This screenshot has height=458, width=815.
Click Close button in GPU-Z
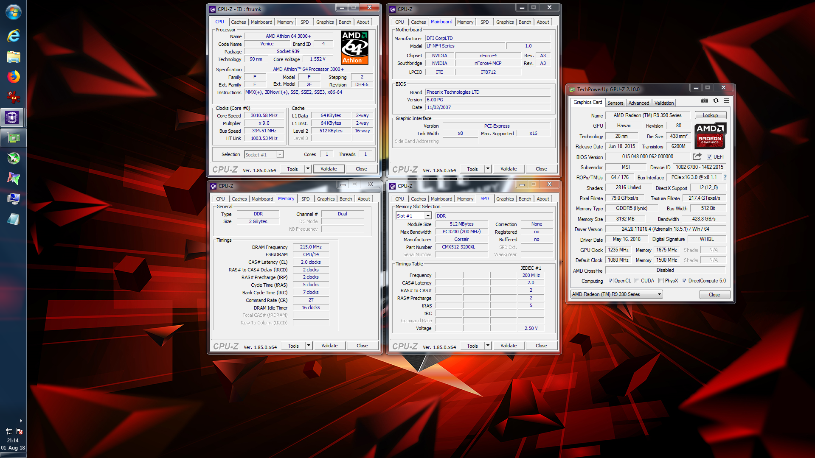coord(714,295)
